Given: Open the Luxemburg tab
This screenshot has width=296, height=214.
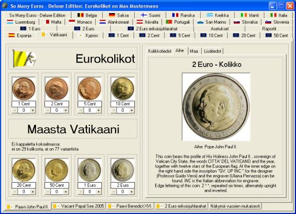Looking at the screenshot, I should tap(21, 22).
